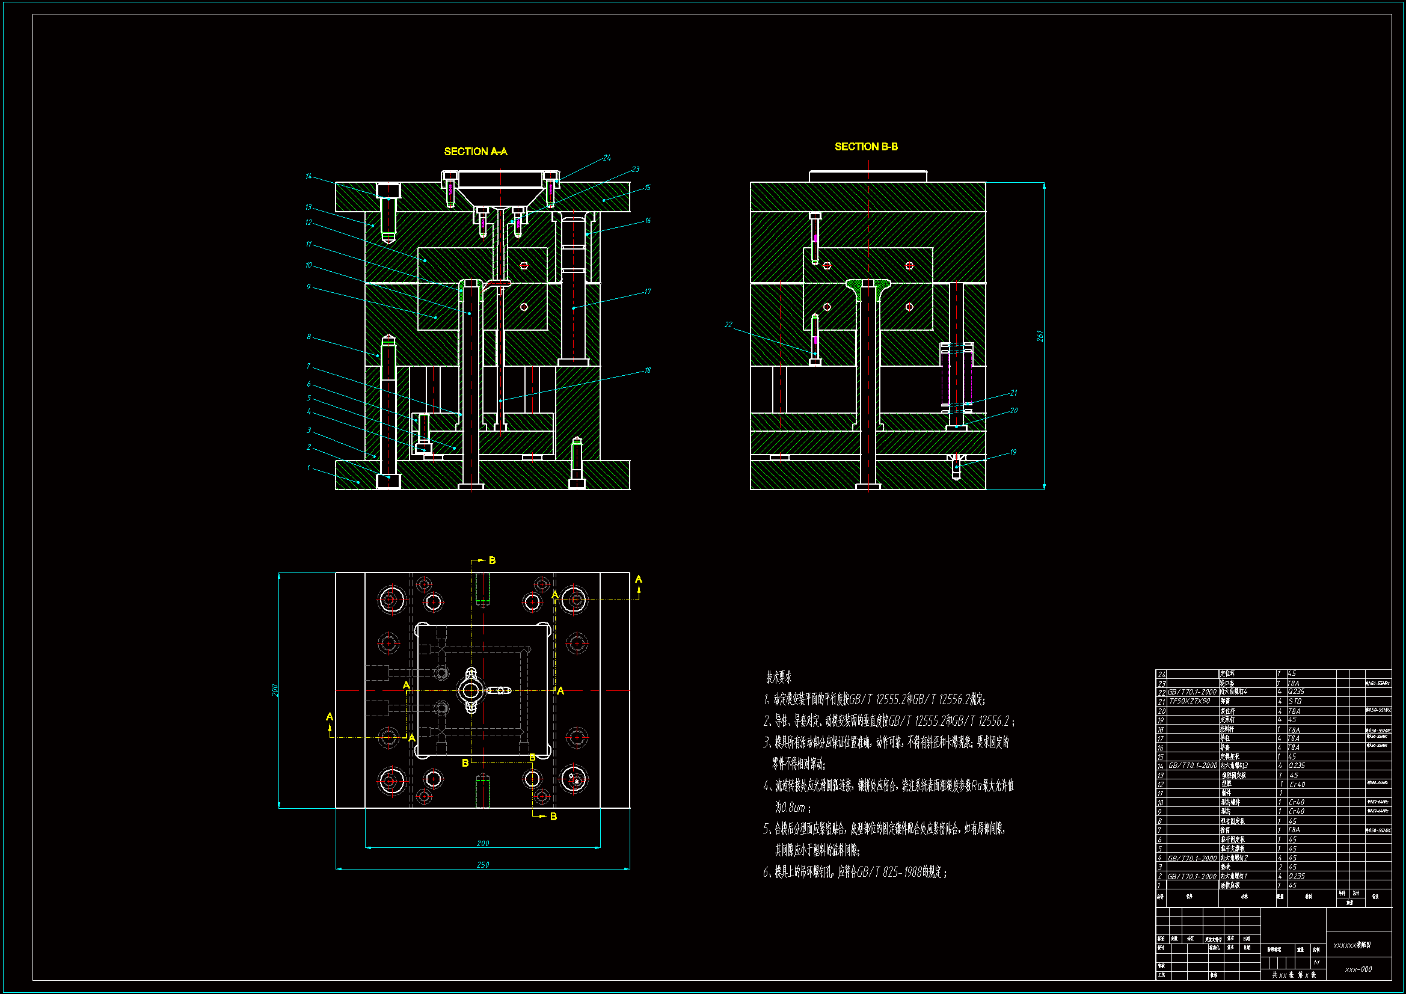
Task: Click the right-side A section arrow label in plan view
Action: 638,579
